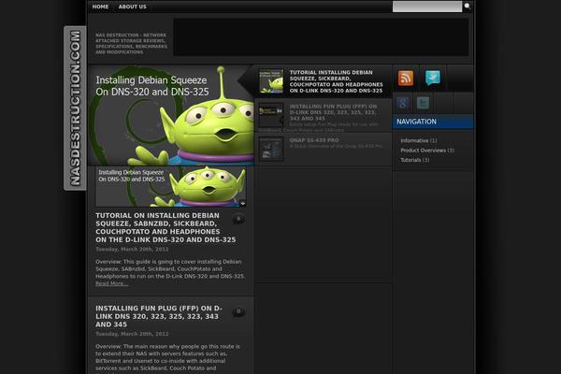The height and width of the screenshot is (374, 561).
Task: Click the dimmed Twitter 't' icon
Action: (424, 103)
